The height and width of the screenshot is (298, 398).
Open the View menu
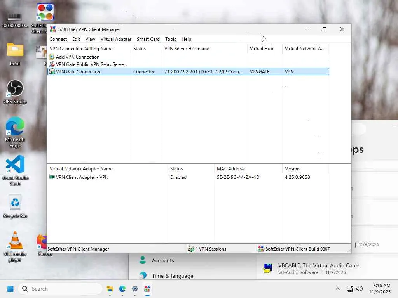pyautogui.click(x=90, y=39)
